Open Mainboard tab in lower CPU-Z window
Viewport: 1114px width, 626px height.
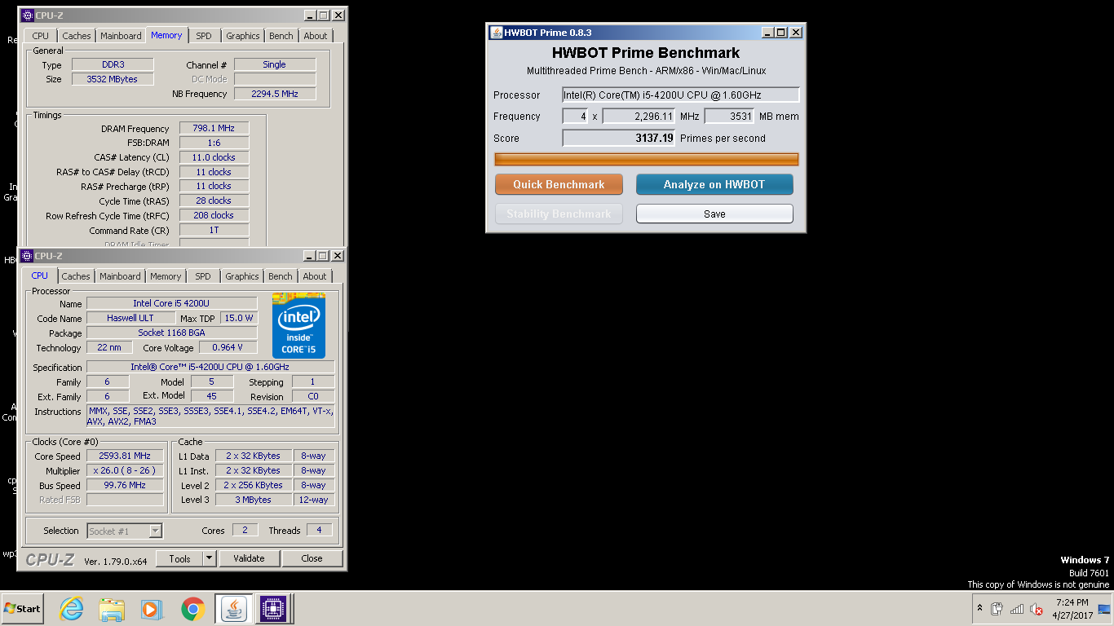pyautogui.click(x=120, y=276)
